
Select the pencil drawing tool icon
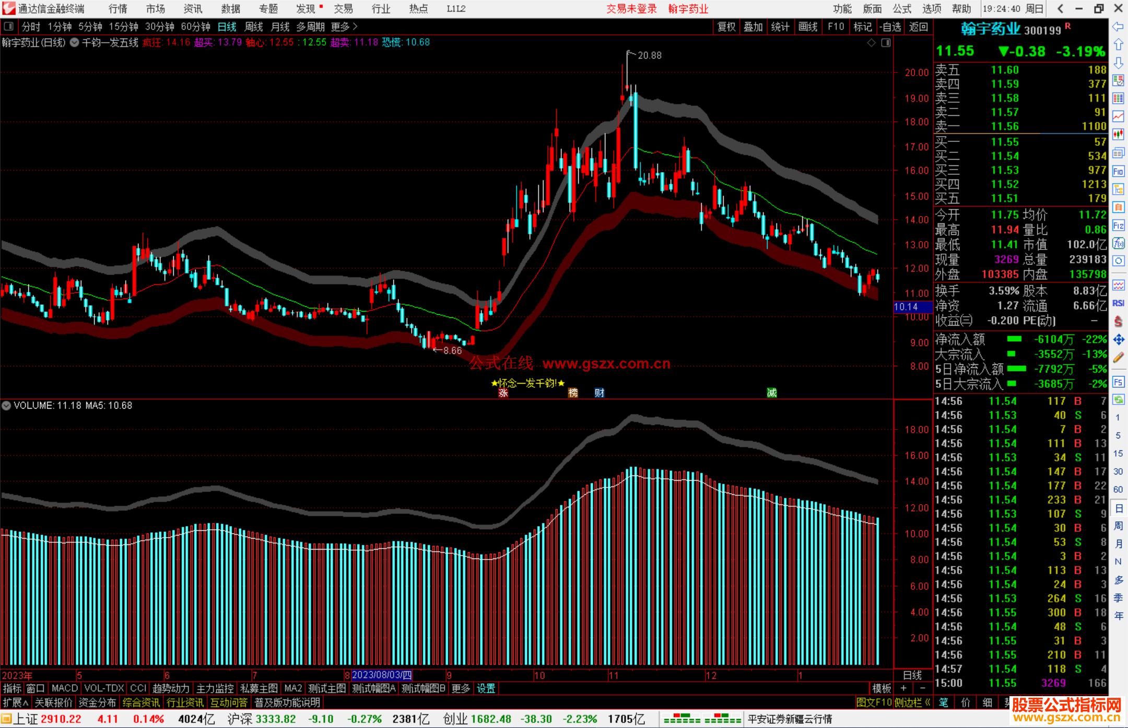(x=1118, y=357)
